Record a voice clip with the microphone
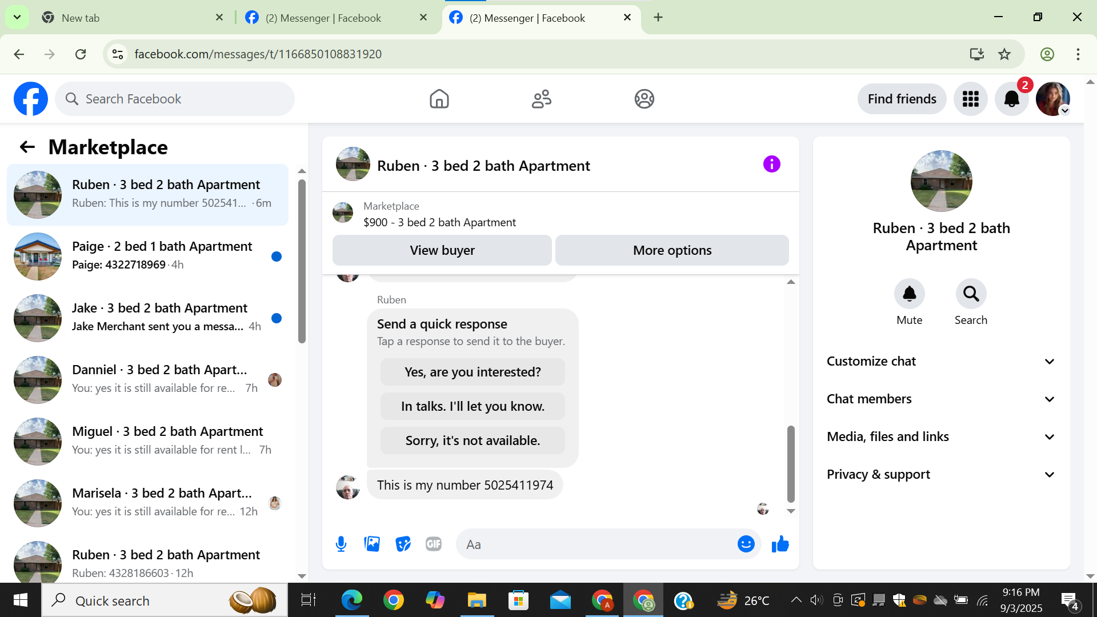The image size is (1097, 617). pyautogui.click(x=341, y=544)
